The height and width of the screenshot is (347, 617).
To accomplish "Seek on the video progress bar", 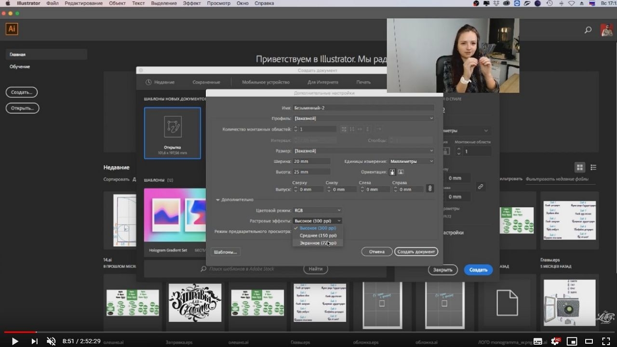I will [308, 332].
